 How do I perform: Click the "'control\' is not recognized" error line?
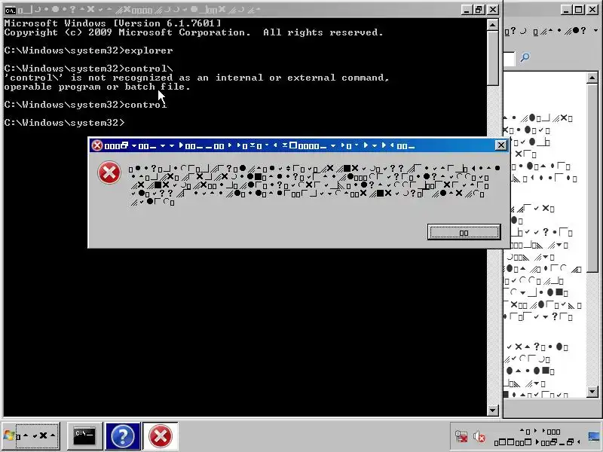point(197,78)
